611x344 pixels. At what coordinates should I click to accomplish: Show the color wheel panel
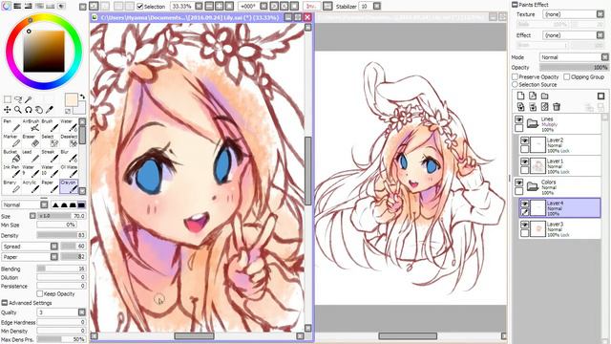(7, 6)
